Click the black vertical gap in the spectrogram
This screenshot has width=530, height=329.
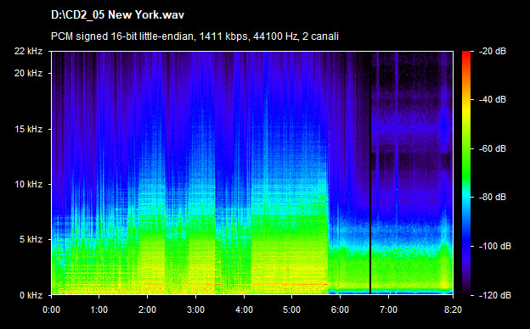(370, 173)
